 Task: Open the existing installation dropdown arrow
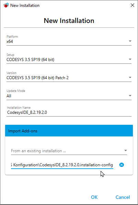point(125,150)
